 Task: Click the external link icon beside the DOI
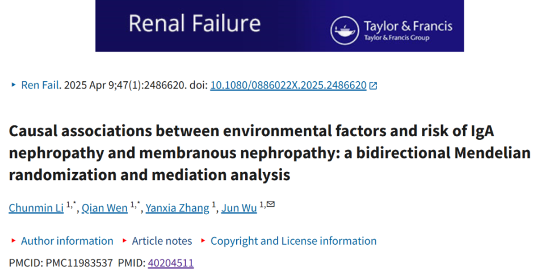373,86
